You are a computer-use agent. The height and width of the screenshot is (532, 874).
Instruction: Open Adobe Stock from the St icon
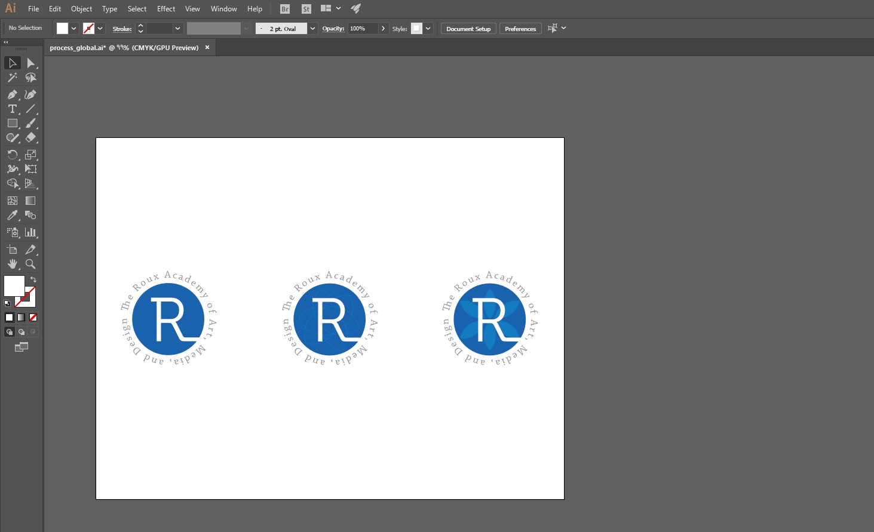pos(306,9)
